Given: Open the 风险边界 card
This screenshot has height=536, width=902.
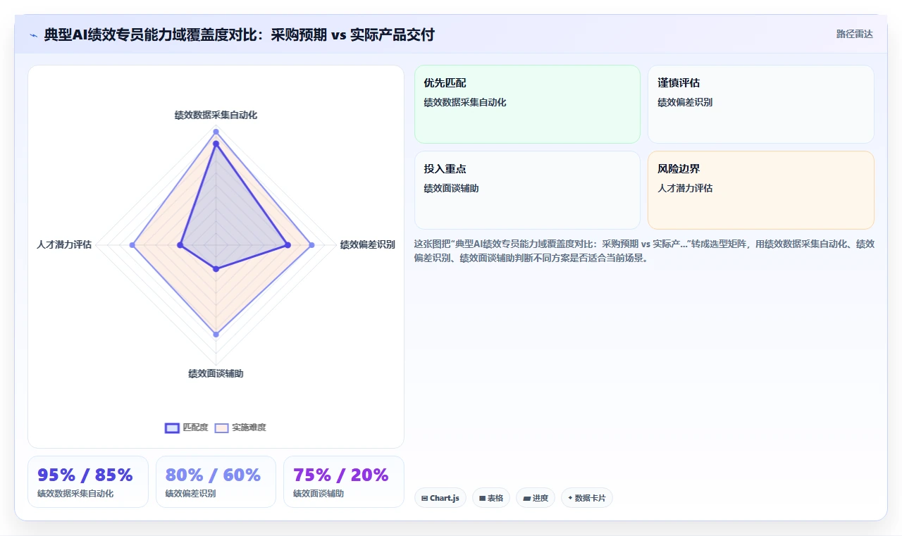Looking at the screenshot, I should pyautogui.click(x=760, y=190).
